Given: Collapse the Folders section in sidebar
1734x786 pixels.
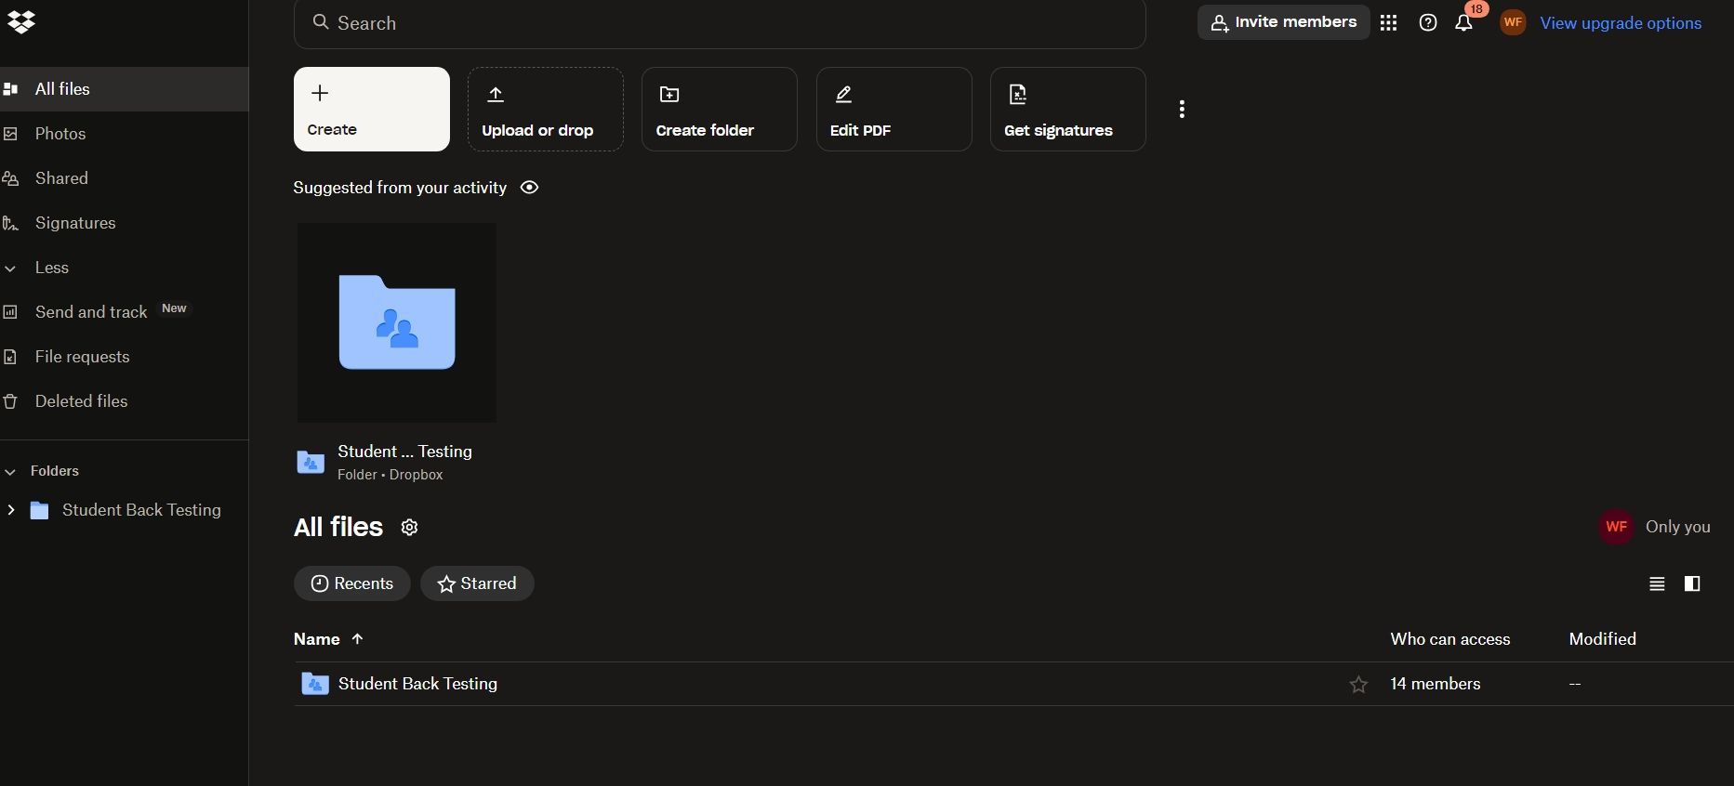Looking at the screenshot, I should (11, 472).
